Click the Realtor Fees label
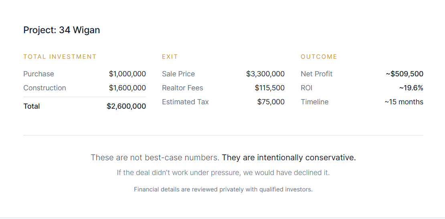The image size is (445, 219). 182,88
